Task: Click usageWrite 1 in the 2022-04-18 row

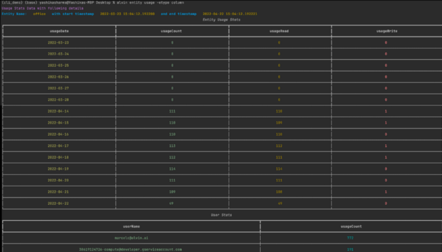Action: pyautogui.click(x=386, y=157)
